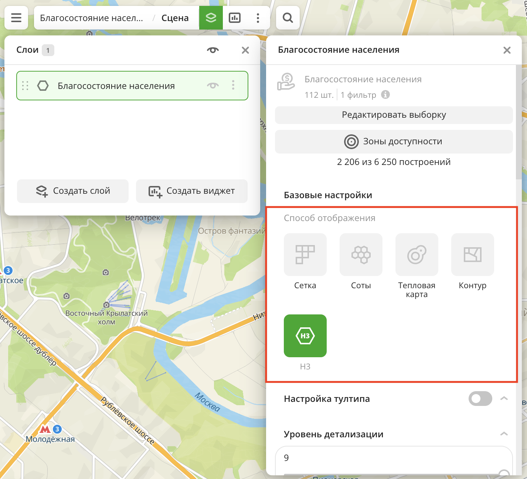Open the top toolbar three-dot menu
This screenshot has width=527, height=479.
(x=258, y=18)
